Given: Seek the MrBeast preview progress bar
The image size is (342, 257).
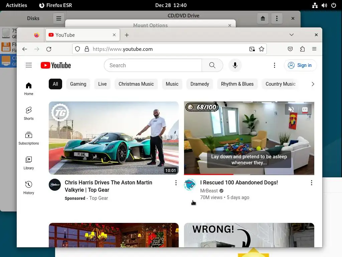Looking at the screenshot, I should point(249,174).
